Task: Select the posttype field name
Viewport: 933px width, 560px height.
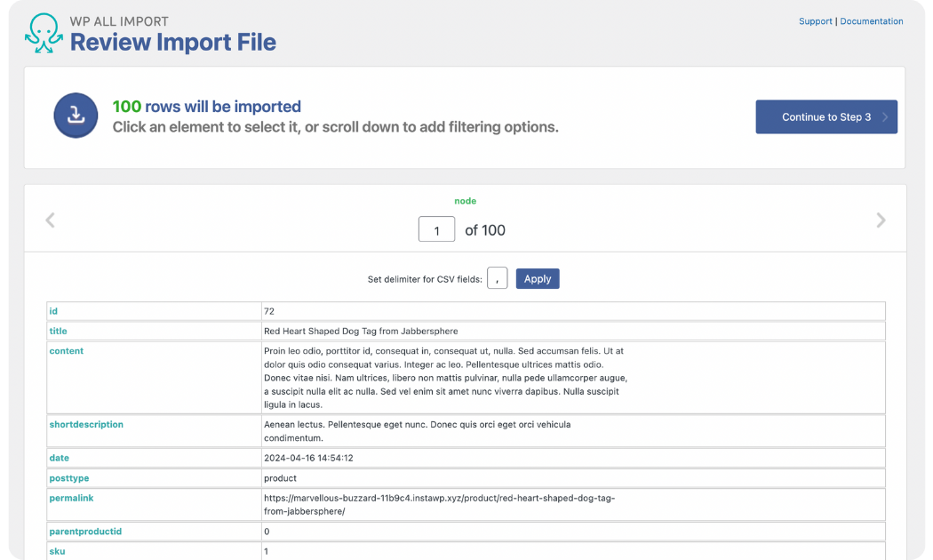Action: click(x=69, y=478)
